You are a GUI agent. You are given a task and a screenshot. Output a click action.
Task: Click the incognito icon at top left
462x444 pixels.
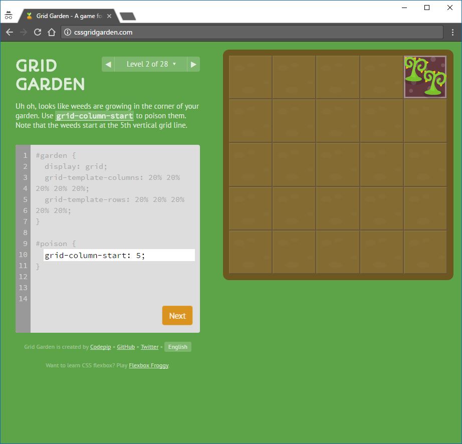(x=8, y=15)
